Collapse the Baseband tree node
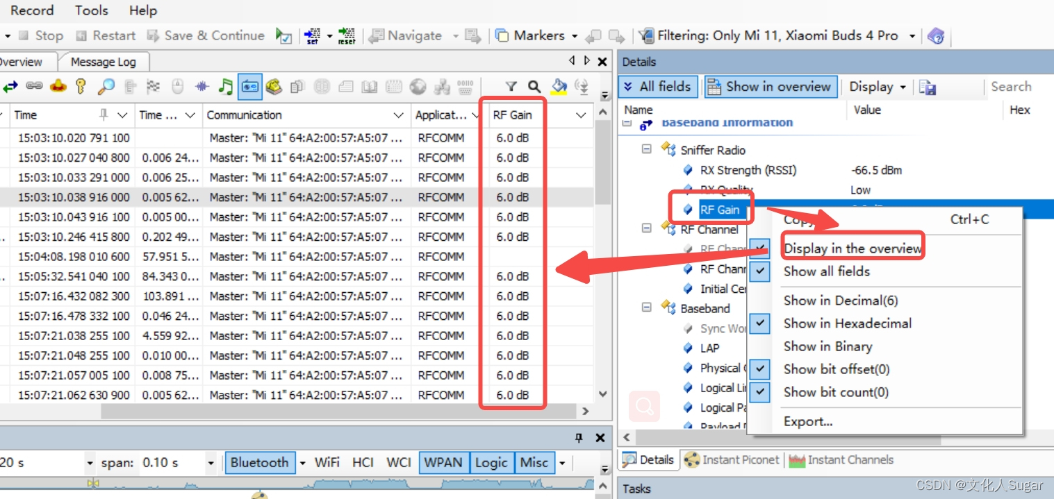 (647, 307)
